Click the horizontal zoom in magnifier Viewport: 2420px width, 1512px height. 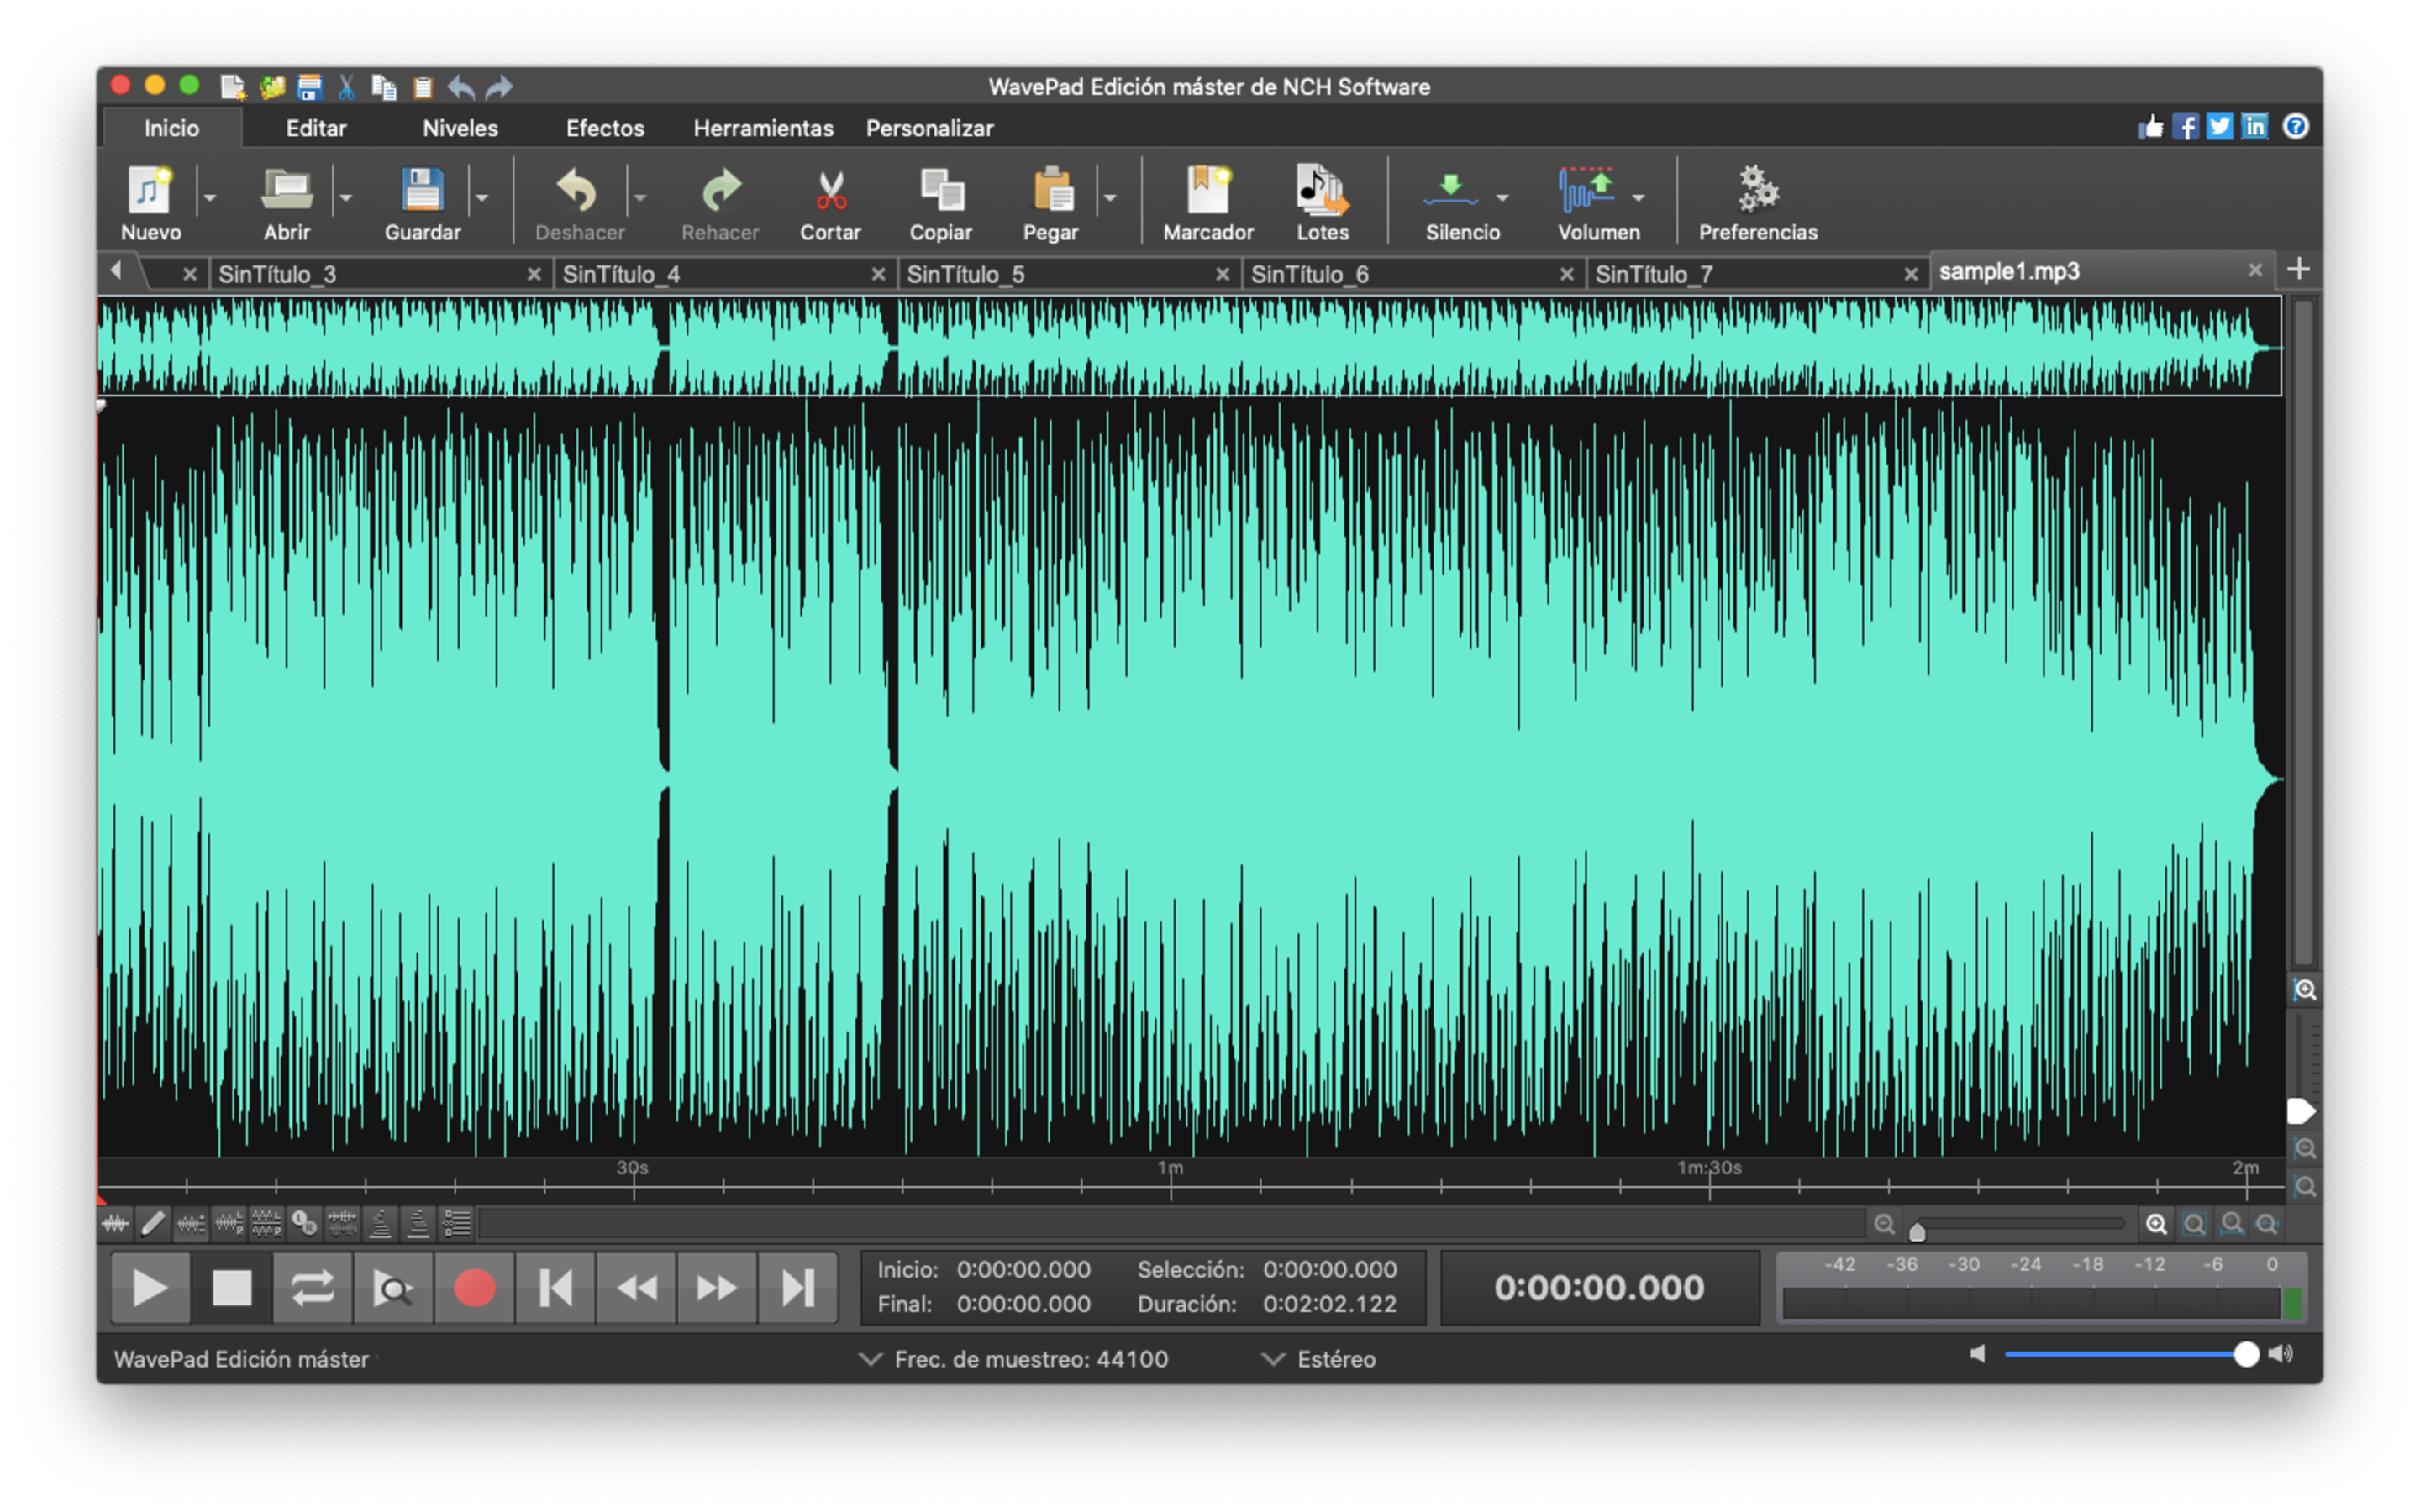[2156, 1224]
